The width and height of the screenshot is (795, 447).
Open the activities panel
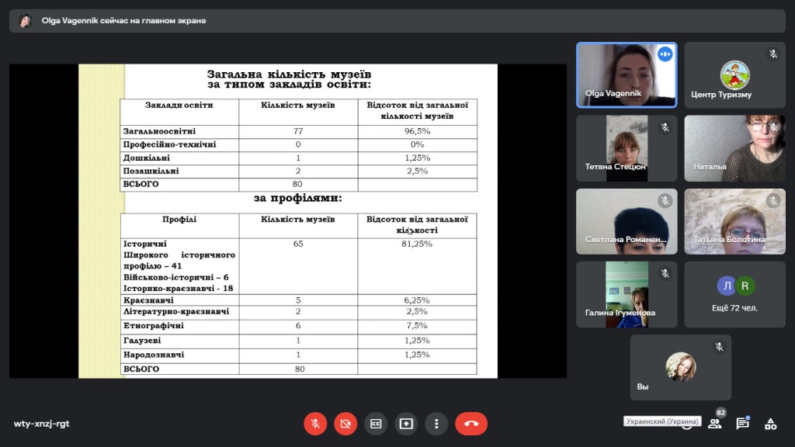tap(770, 423)
